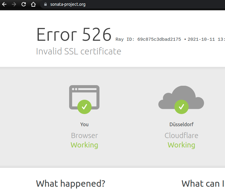Screen dimensions: 225x194
Task: Click the Cloudflare cloud status icon
Action: point(181,100)
